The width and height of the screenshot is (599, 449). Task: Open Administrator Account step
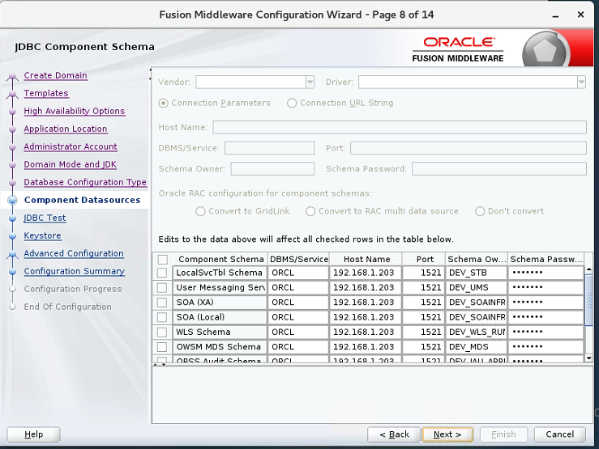(x=71, y=146)
